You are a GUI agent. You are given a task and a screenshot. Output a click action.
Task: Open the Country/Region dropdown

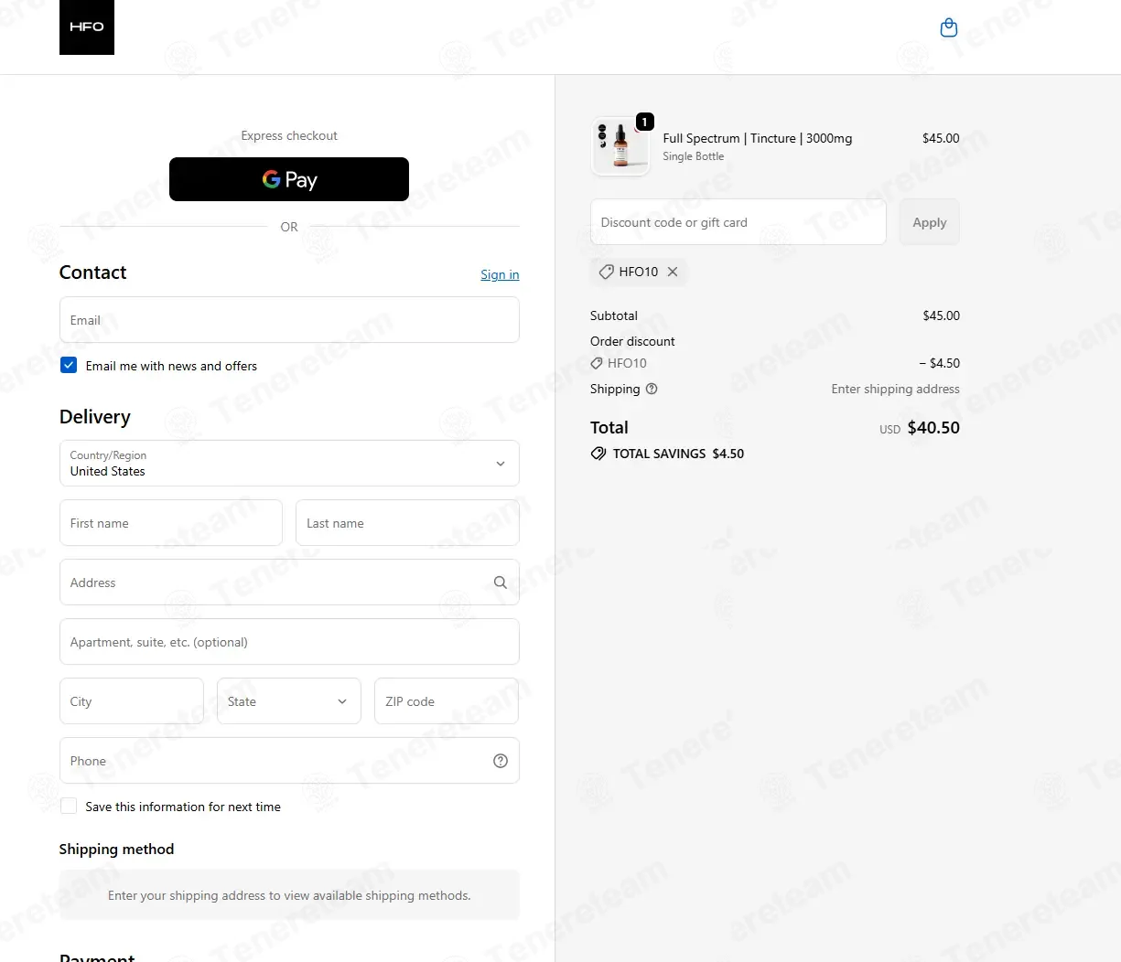(x=289, y=464)
